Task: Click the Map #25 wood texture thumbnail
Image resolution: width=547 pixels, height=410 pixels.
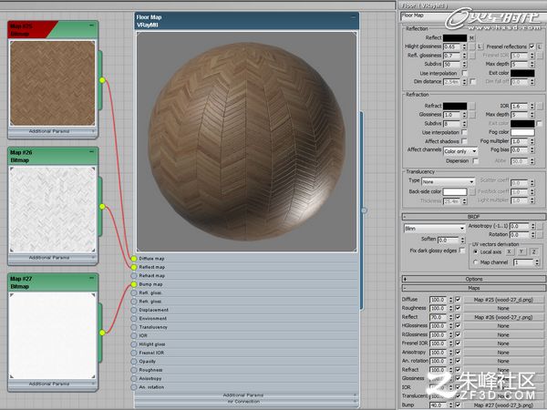Action: 52,83
